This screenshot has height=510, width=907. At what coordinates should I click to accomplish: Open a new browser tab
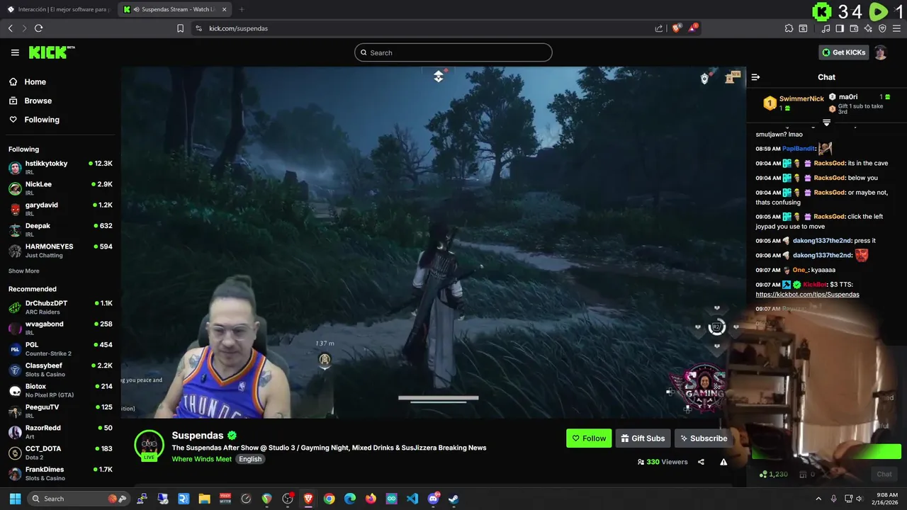pyautogui.click(x=242, y=9)
